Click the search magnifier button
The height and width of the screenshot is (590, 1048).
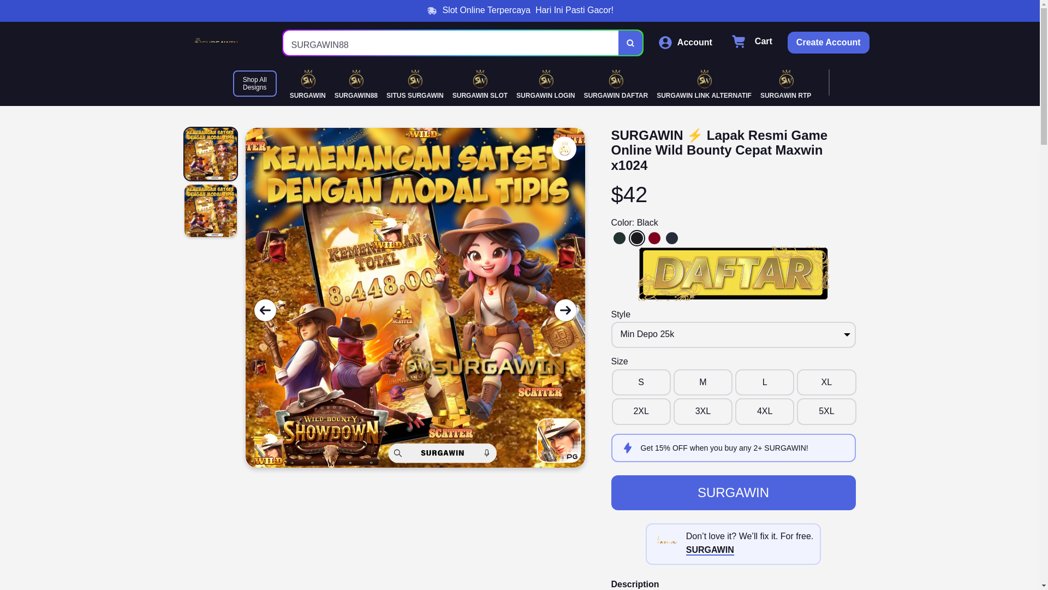tap(630, 43)
